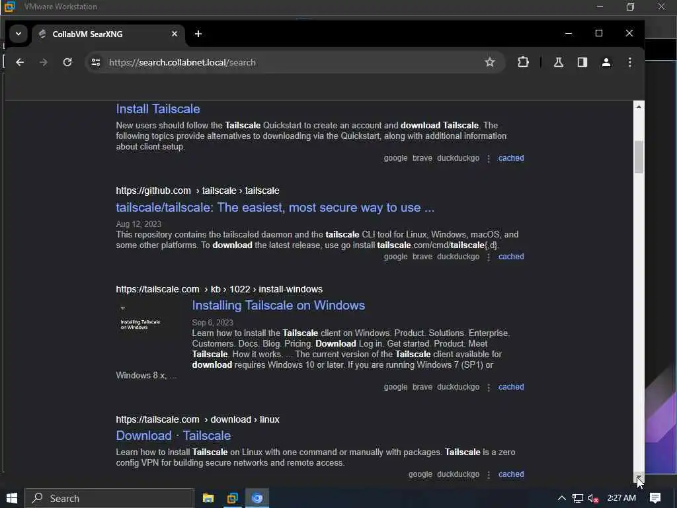677x508 pixels.
Task: Expand engine options for GitHub tailscale result
Action: coord(489,257)
